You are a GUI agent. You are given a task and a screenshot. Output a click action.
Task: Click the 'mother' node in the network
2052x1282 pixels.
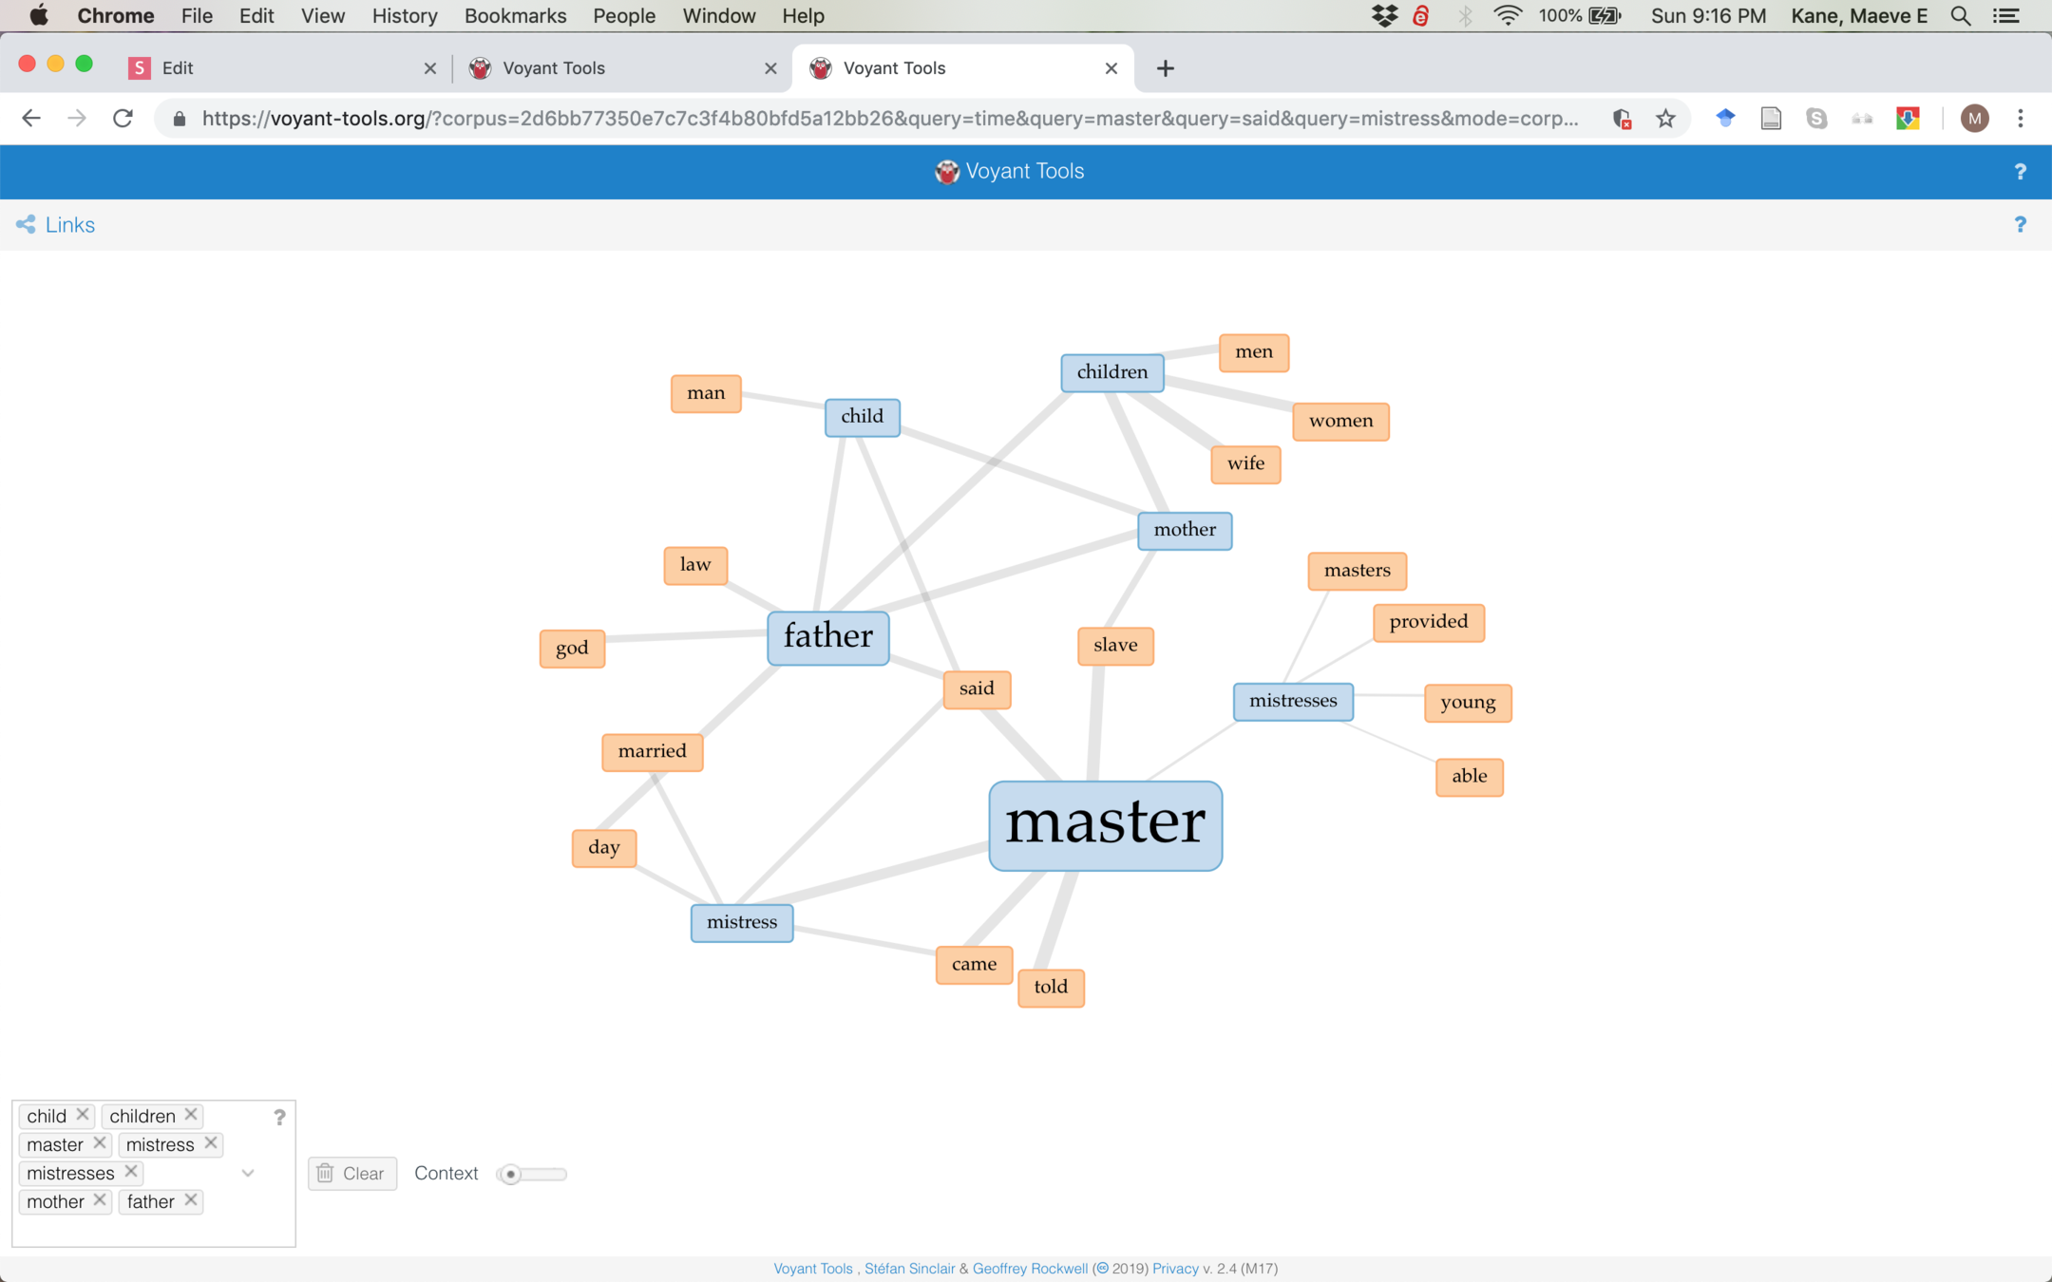point(1185,530)
